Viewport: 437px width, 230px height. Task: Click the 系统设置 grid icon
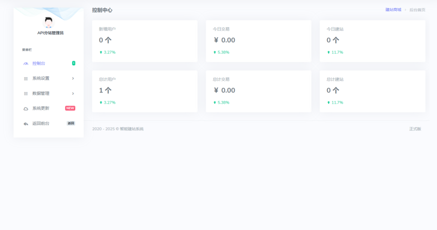pos(26,79)
